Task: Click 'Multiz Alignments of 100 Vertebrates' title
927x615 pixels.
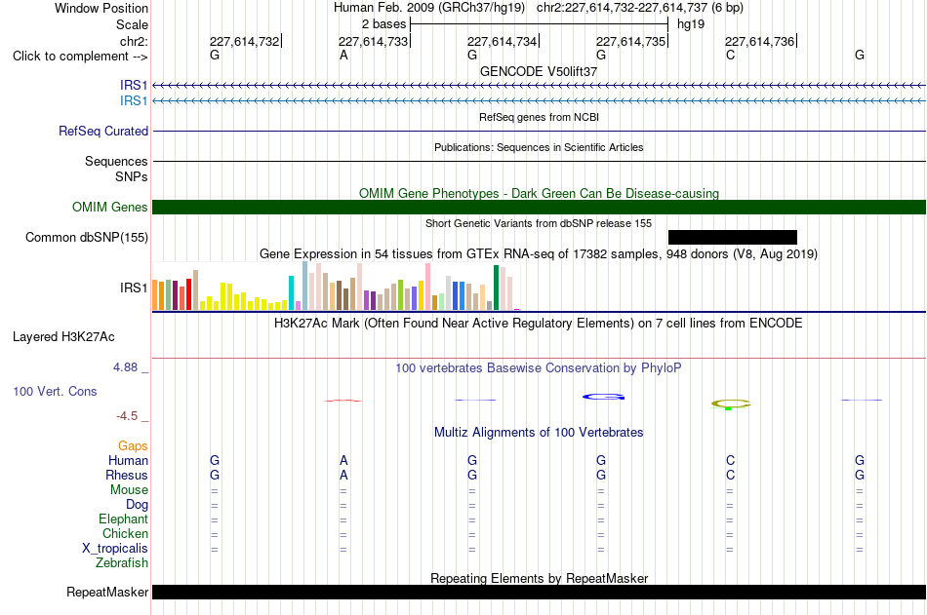Action: coord(539,433)
